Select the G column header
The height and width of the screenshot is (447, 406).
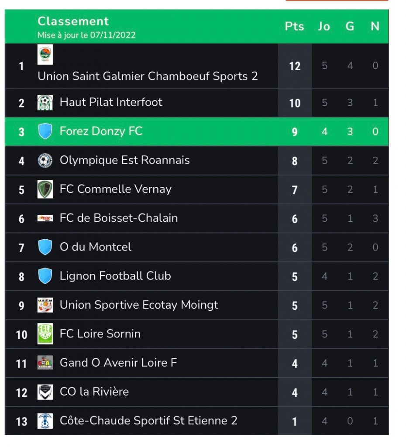(x=350, y=26)
